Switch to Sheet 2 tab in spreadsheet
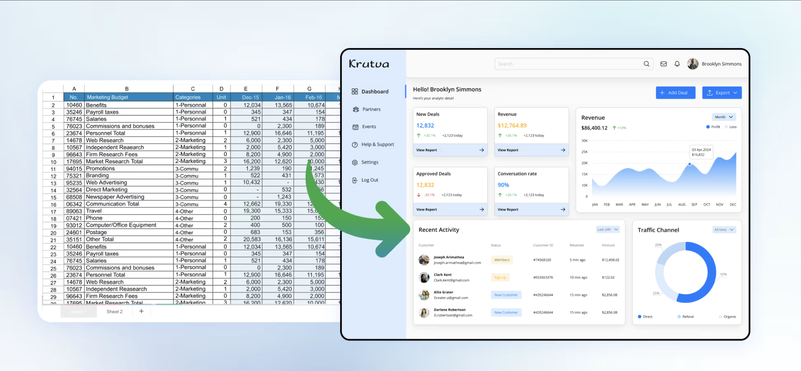 pos(114,312)
